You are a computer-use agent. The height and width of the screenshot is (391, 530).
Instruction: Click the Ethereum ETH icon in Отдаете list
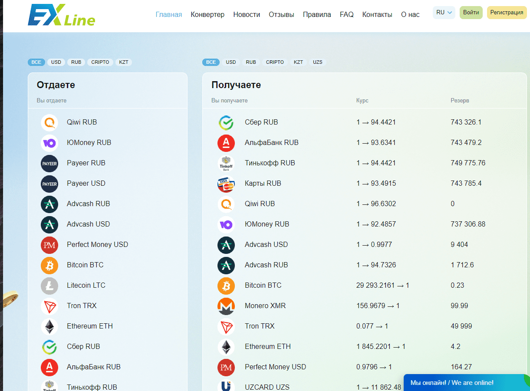(x=49, y=326)
